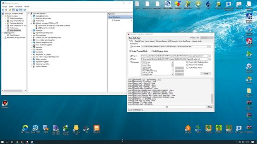Click the Help book icon in Computer Management toolbar
This screenshot has width=257, height=144.
17,10
